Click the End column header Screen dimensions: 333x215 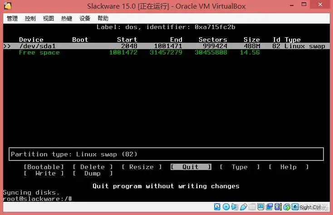[176, 40]
